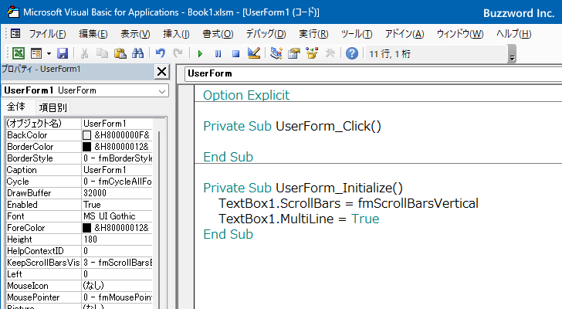This screenshot has width=562, height=309.
Task: Open the Help question mark icon
Action: (352, 53)
